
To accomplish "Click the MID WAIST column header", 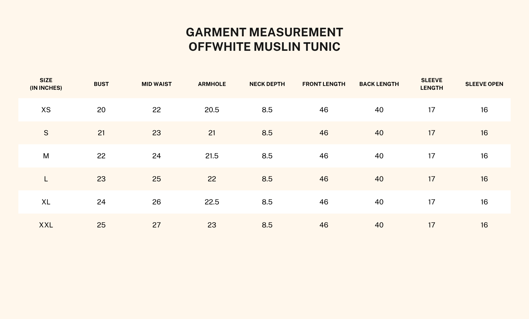I will coord(157,84).
